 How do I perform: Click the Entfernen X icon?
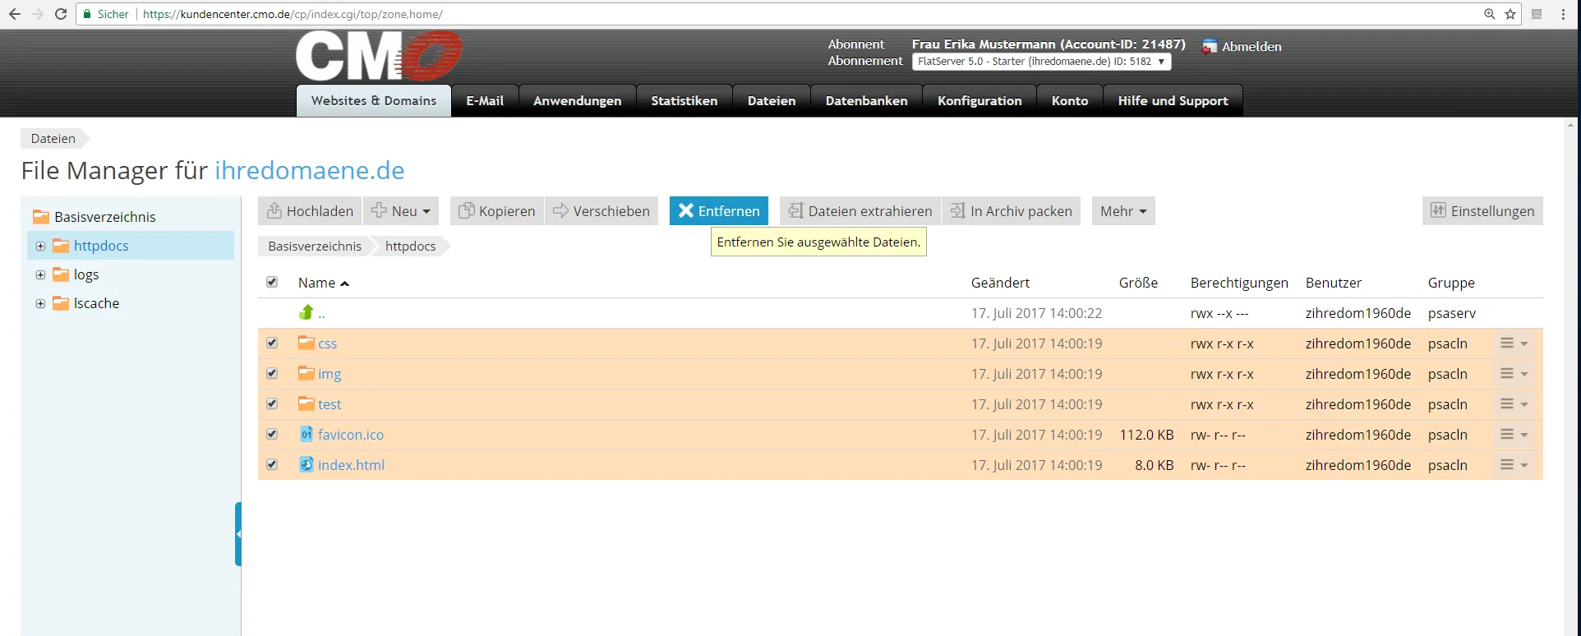[686, 210]
